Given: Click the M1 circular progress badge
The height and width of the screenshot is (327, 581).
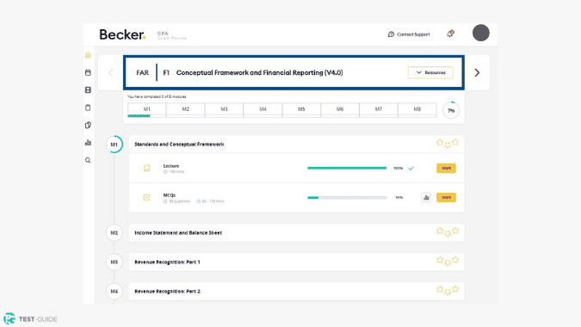Looking at the screenshot, I should (x=114, y=145).
